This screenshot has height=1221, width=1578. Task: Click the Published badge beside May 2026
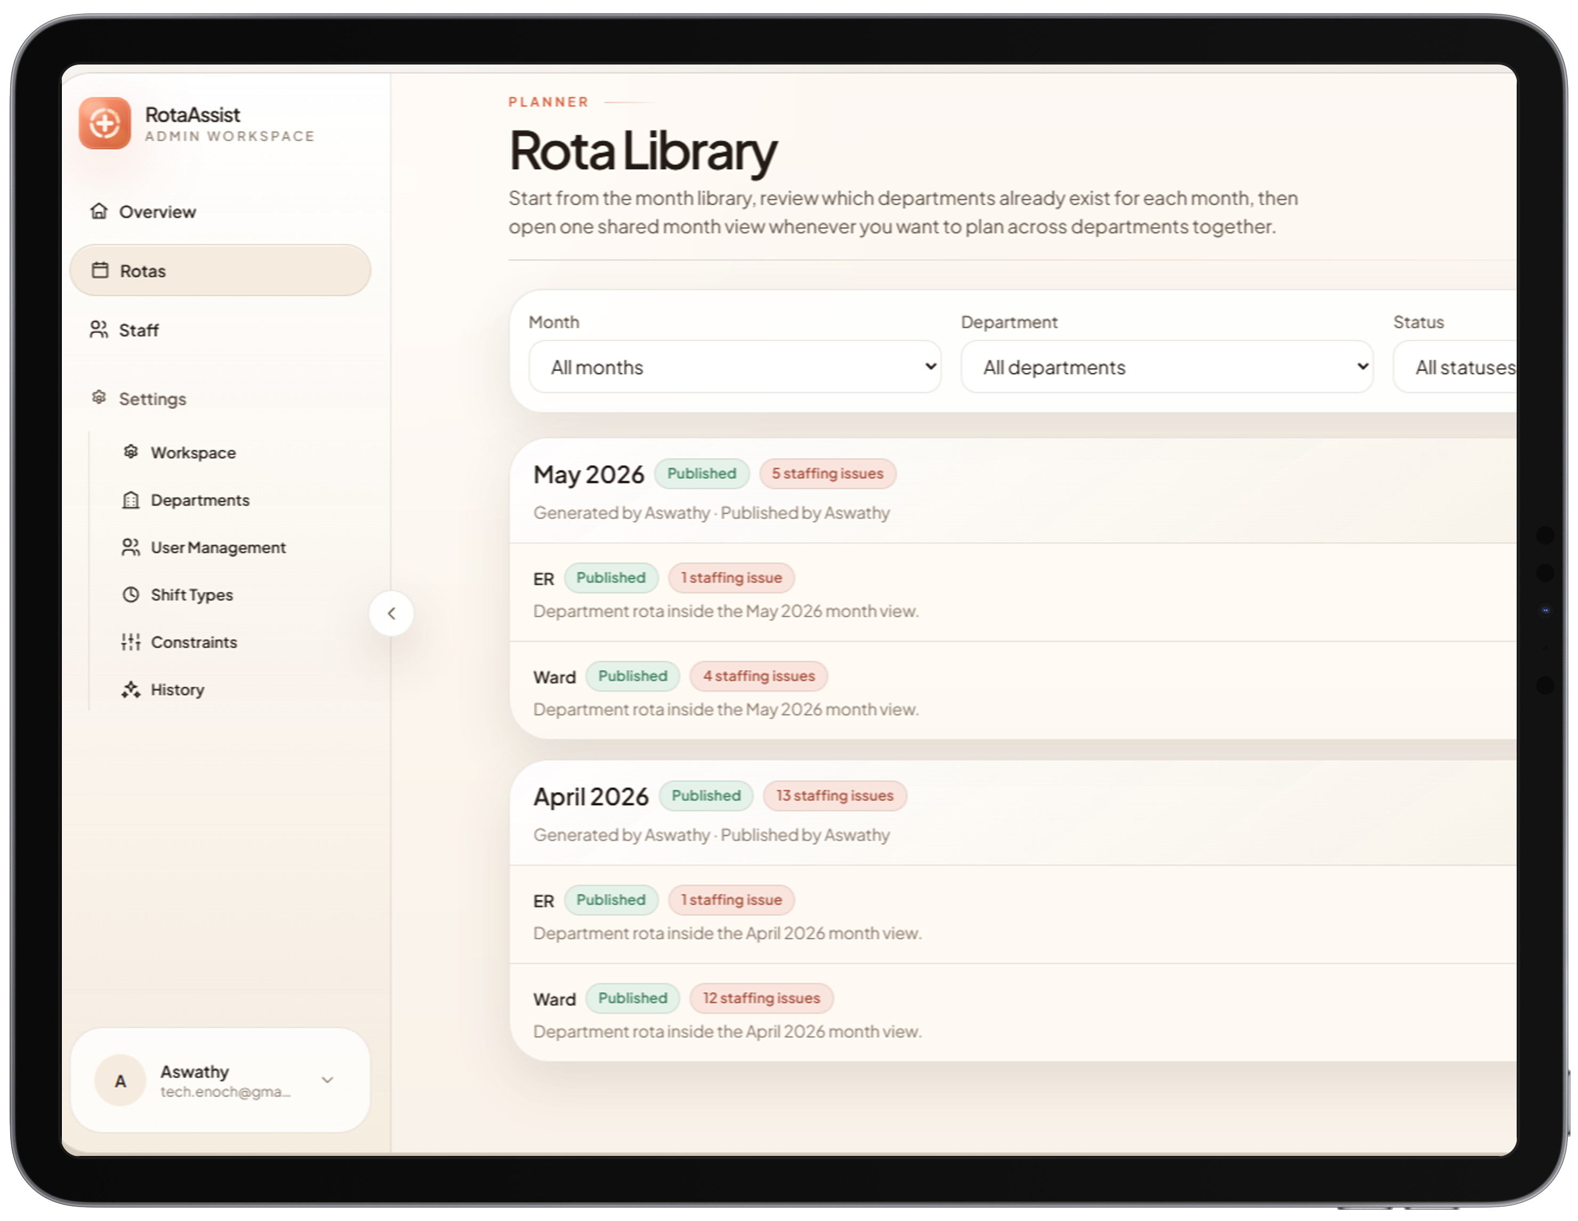pyautogui.click(x=702, y=474)
